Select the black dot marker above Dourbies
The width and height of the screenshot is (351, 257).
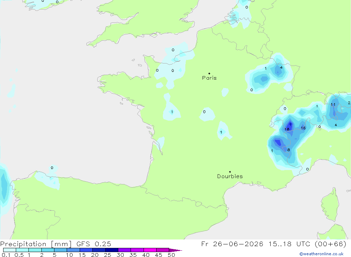pyautogui.click(x=230, y=172)
